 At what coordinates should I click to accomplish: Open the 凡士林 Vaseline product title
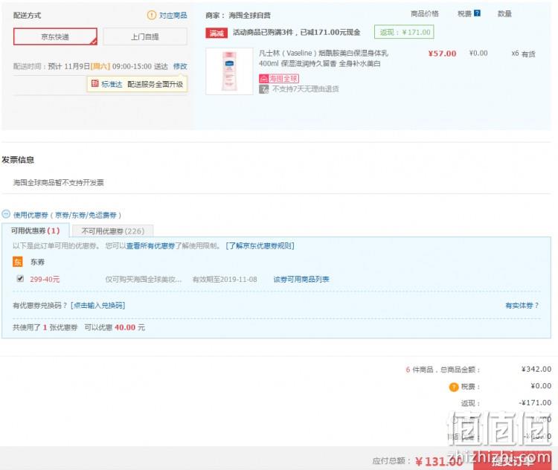pyautogui.click(x=323, y=58)
